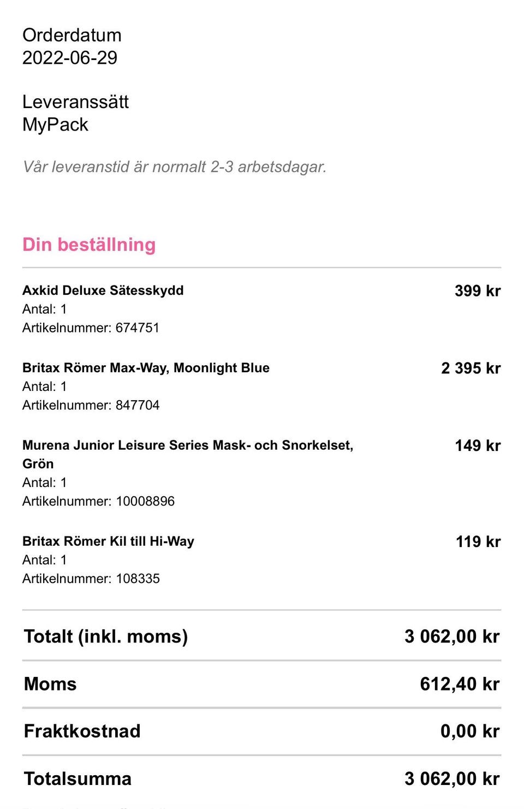
Task: Click the 149 kr price
Action: 478,446
